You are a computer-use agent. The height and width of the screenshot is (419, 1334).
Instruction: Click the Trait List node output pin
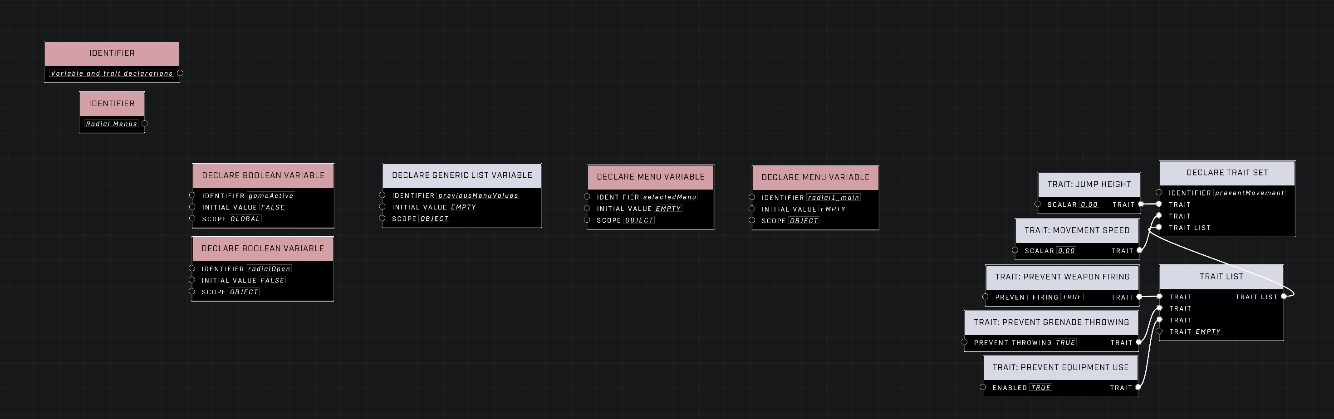coord(1283,297)
